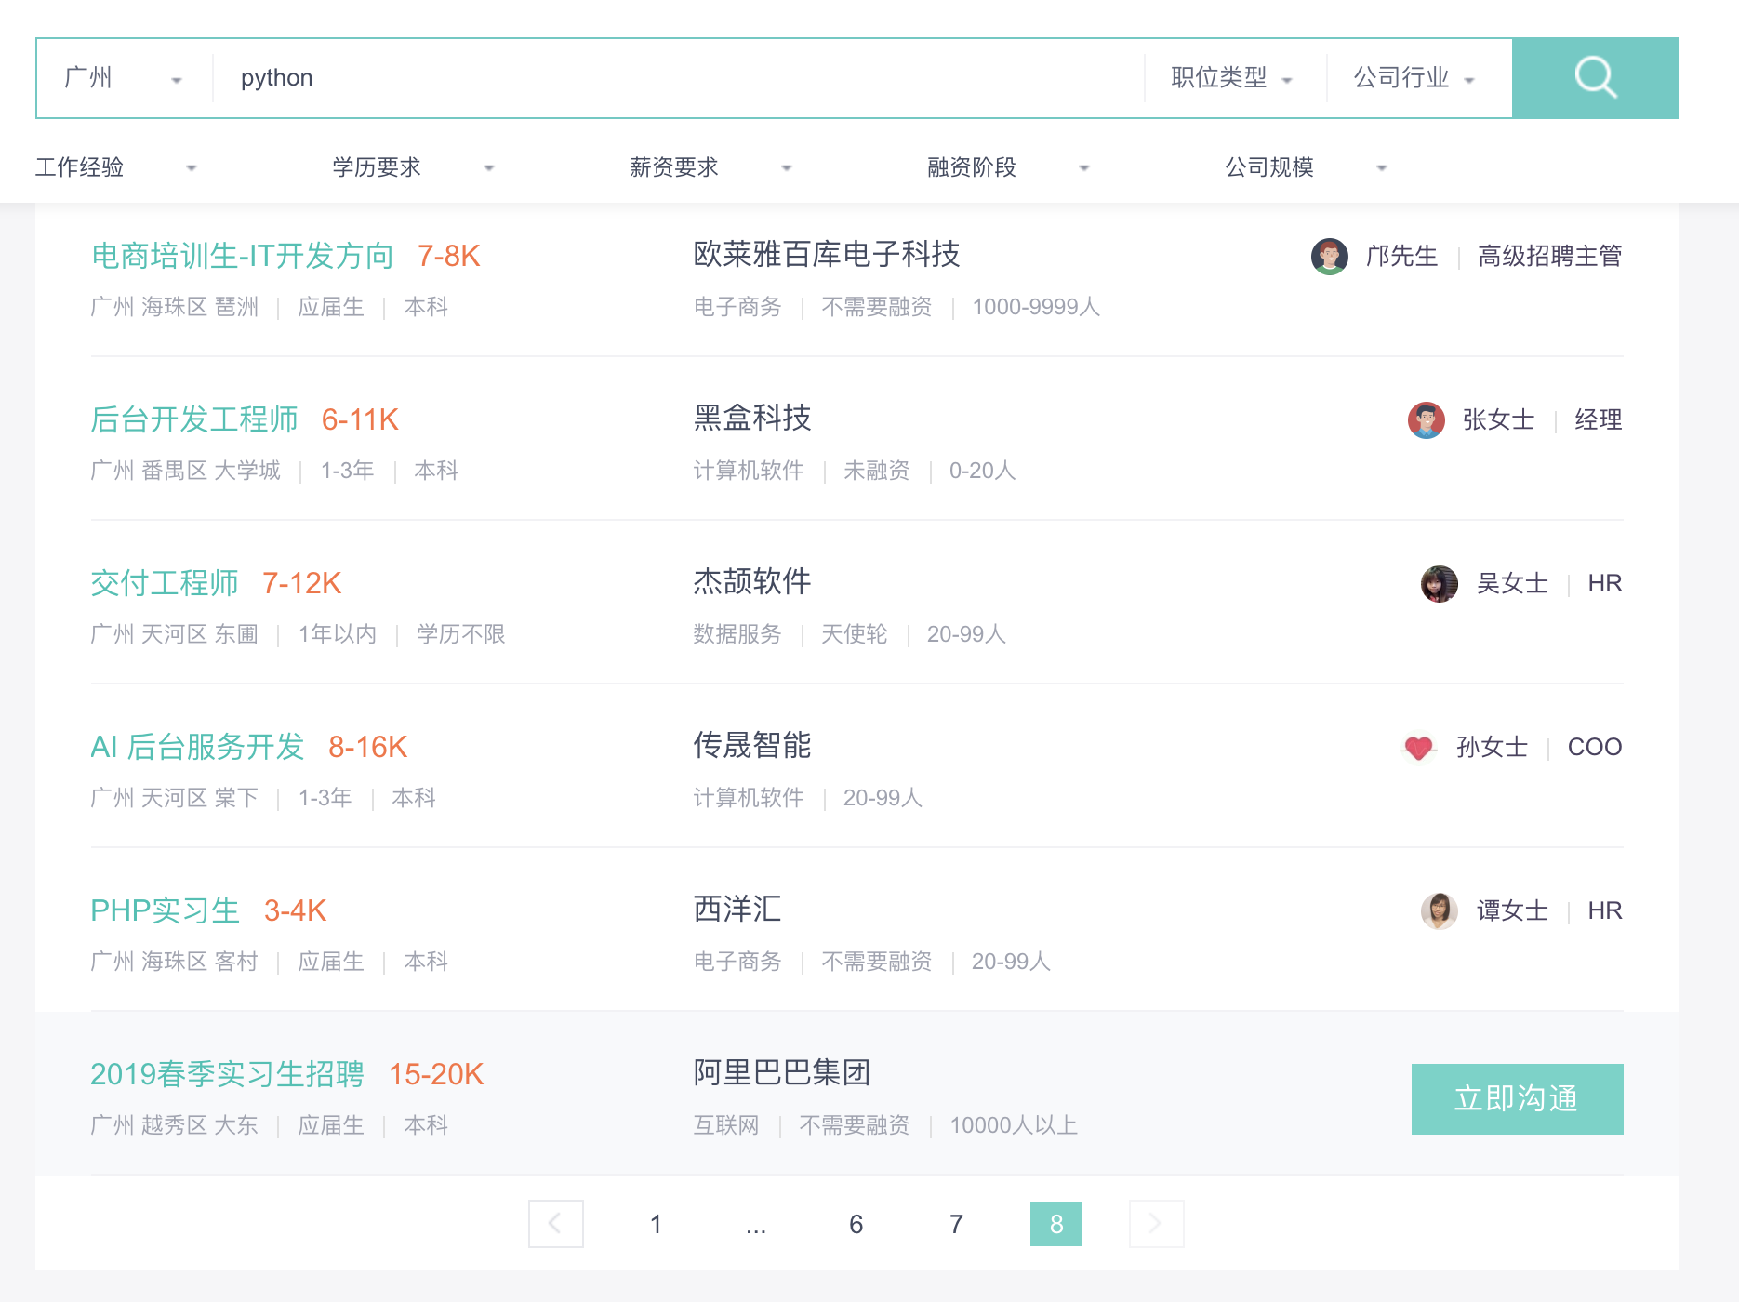Image resolution: width=1739 pixels, height=1302 pixels.
Task: Go to next page arrow
Action: 1157,1224
